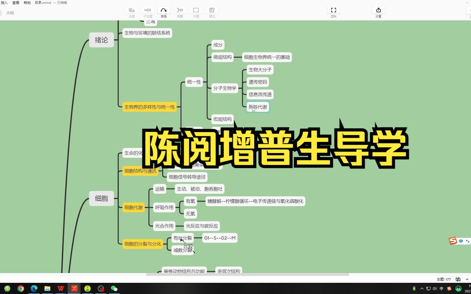The width and height of the screenshot is (471, 294).
Task: Click the 主题 (Topic) toolbar icon
Action: (132, 10)
